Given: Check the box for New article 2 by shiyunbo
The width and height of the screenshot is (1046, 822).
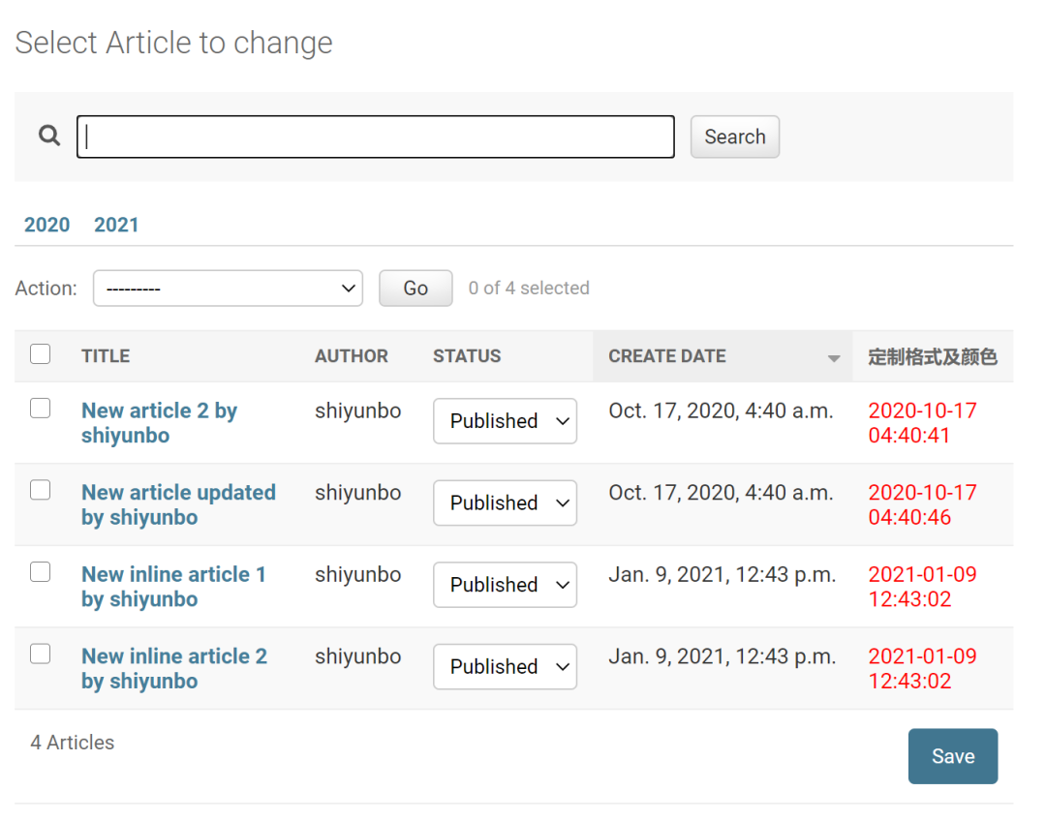Looking at the screenshot, I should (40, 408).
